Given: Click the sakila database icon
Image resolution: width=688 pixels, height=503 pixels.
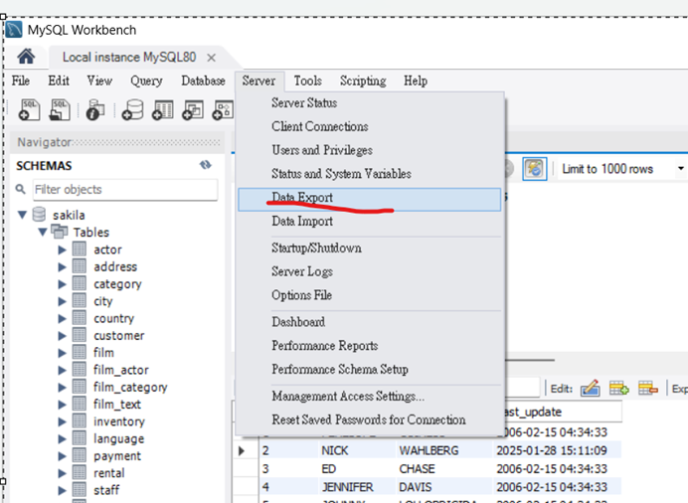Looking at the screenshot, I should 39,215.
